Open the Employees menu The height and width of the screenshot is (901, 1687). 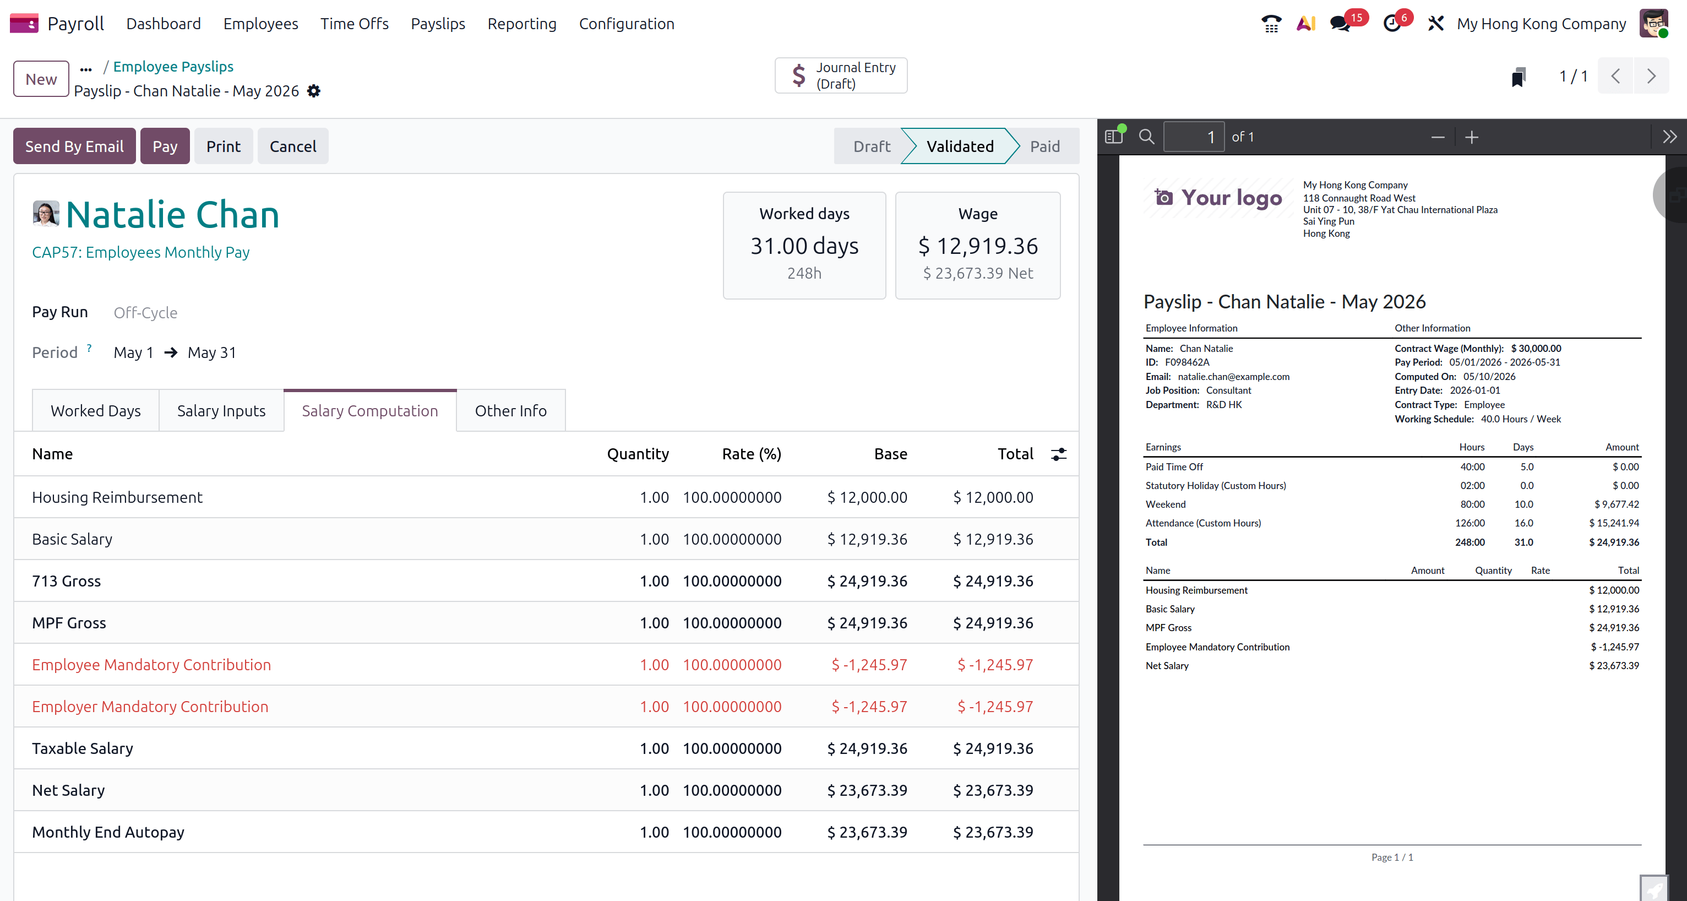(x=260, y=24)
